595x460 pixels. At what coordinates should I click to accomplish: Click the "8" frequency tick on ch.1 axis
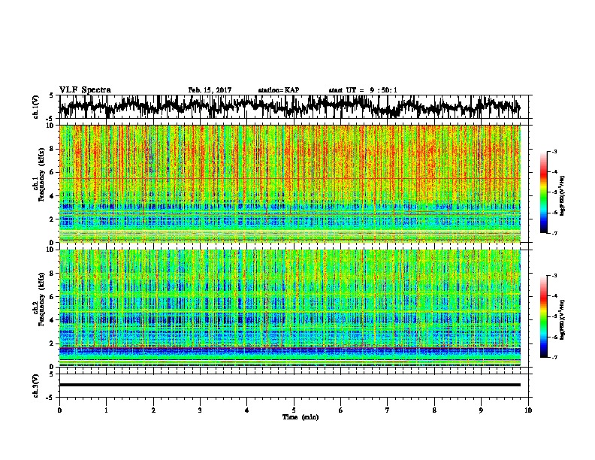(53, 149)
